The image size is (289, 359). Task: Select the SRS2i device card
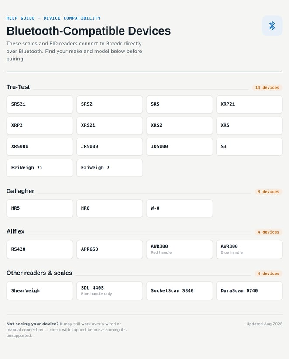tap(40, 104)
